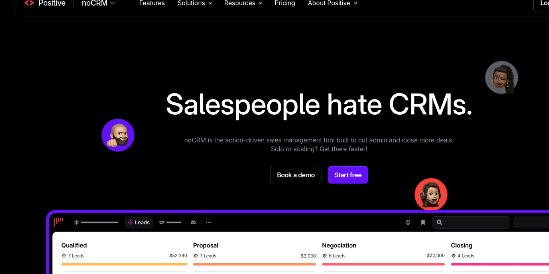The image size is (549, 274).
Task: Click the magnifier icon in search box
Action: 439,222
